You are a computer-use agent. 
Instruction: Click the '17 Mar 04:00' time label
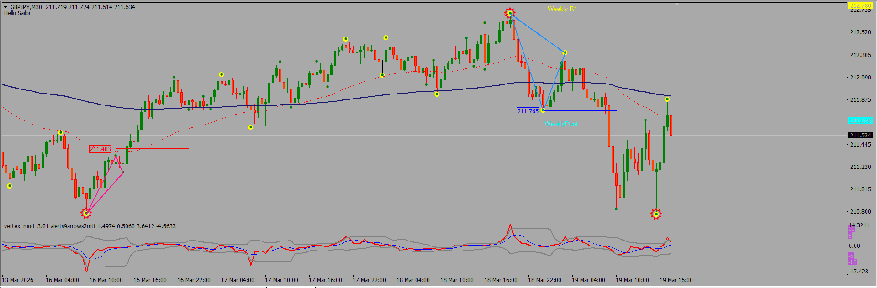coord(238,280)
